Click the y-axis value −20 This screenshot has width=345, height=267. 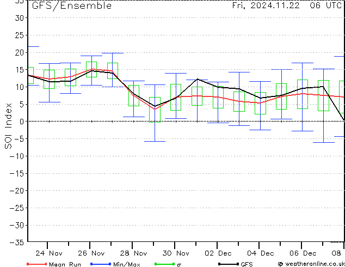17,191
